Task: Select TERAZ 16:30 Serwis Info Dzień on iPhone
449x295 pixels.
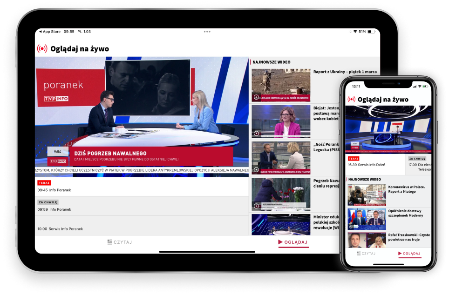Action: click(x=375, y=164)
